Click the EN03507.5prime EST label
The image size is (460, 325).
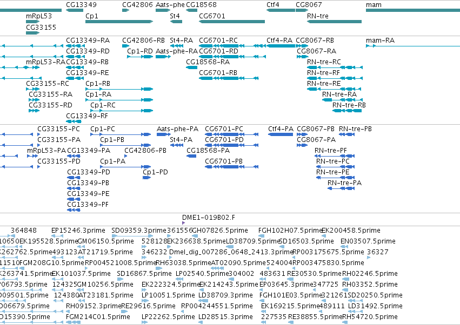[x=368, y=241]
